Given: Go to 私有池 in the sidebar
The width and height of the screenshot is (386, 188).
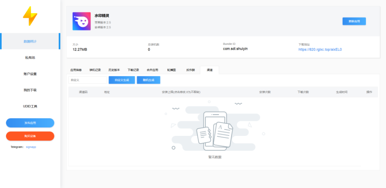Looking at the screenshot, I should (30, 58).
